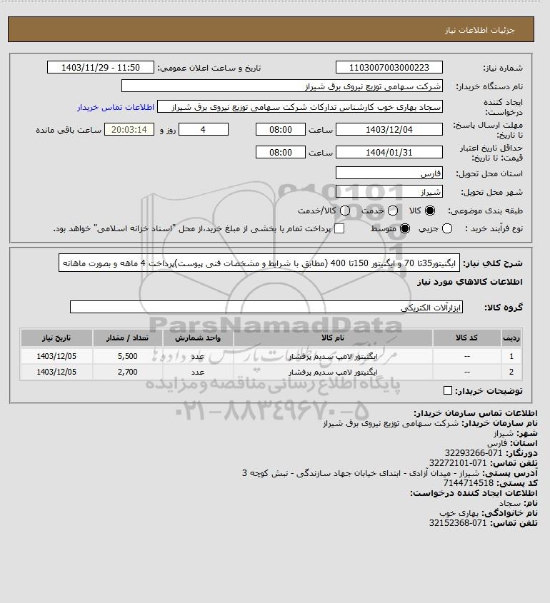Viewport: 550px width, 603px height.
Task: Click the product name in row 2
Action: point(333,373)
